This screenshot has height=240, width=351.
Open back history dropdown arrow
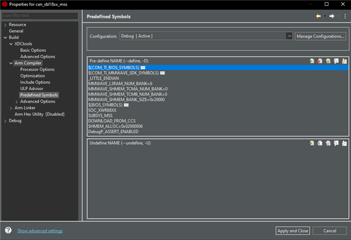point(325,16)
